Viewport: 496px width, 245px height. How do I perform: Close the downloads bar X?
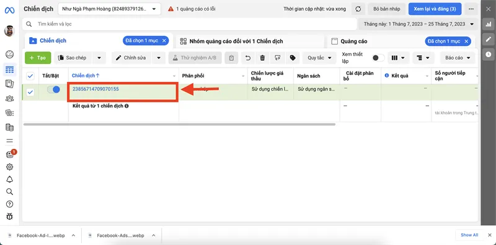tap(490, 235)
